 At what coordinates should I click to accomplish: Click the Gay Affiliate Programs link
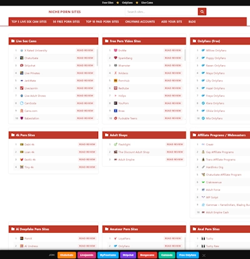point(220,152)
